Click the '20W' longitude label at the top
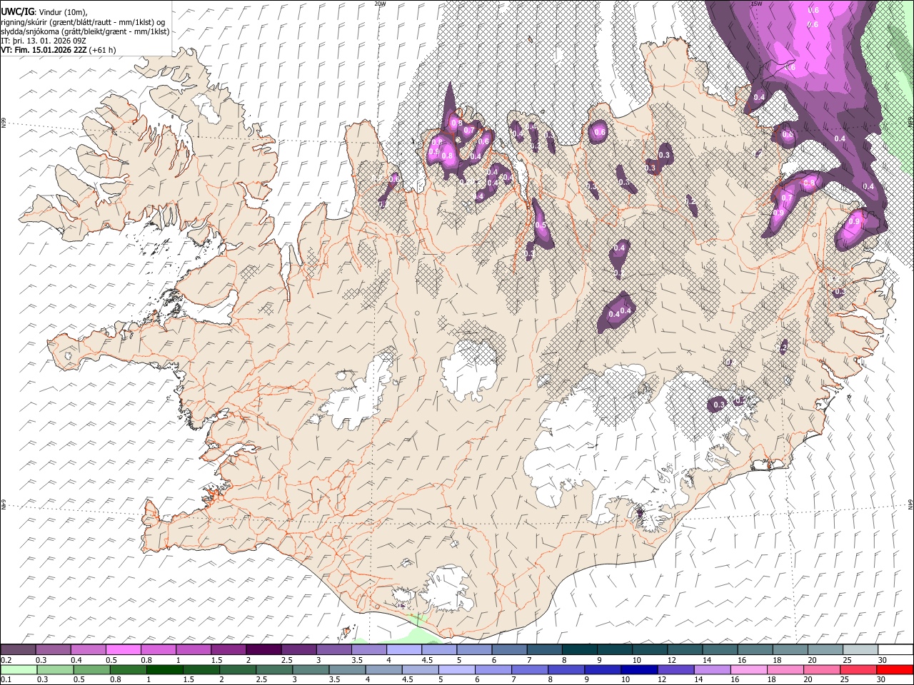This screenshot has height=685, width=914. click(x=380, y=3)
